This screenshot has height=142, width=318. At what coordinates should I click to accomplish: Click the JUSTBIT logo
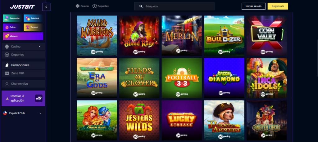tap(22, 7)
